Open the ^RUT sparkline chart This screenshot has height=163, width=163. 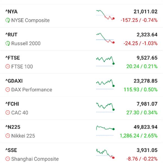105,38
